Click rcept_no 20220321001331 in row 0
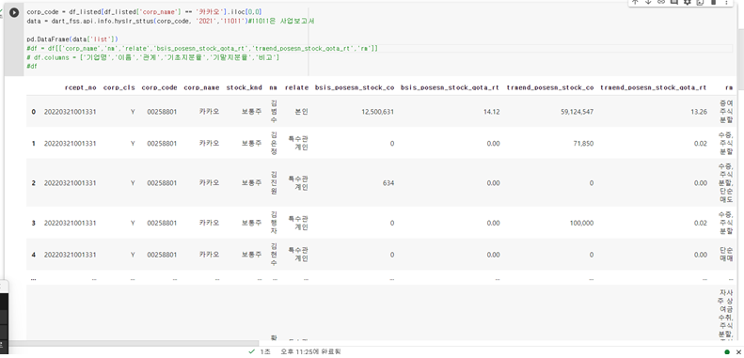Screen dimensions: 744x358 [x=71, y=112]
